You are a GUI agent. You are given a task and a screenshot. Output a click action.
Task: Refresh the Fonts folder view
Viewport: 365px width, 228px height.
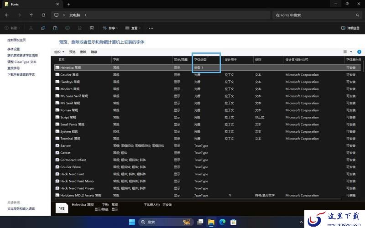[43, 15]
